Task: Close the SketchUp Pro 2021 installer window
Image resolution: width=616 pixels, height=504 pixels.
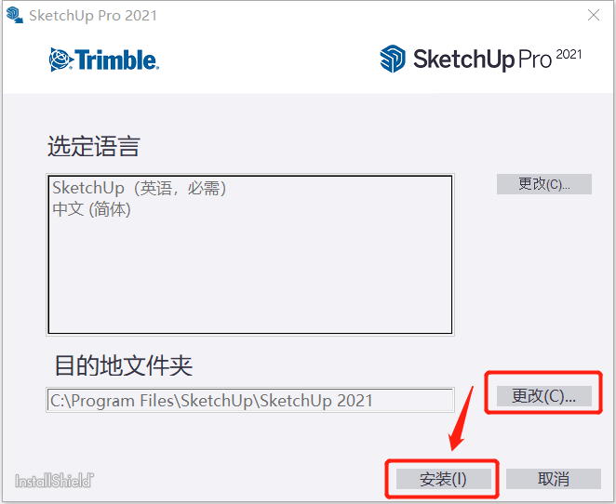Action: click(x=594, y=15)
